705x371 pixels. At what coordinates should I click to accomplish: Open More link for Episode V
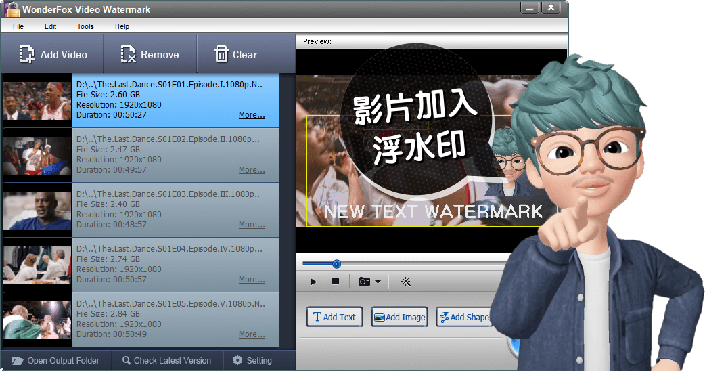click(252, 334)
